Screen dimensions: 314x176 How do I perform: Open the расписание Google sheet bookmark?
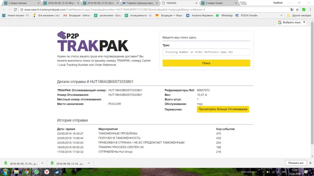pyautogui.click(x=108, y=15)
